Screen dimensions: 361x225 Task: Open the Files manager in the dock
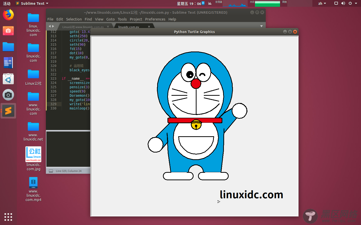[8, 47]
